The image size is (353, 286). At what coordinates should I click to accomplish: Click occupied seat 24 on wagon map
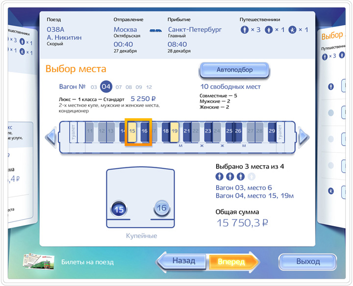(x=217, y=132)
